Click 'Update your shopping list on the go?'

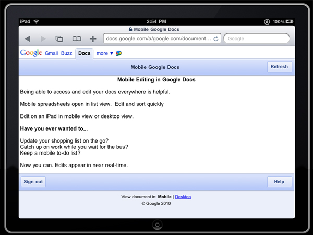pos(64,140)
